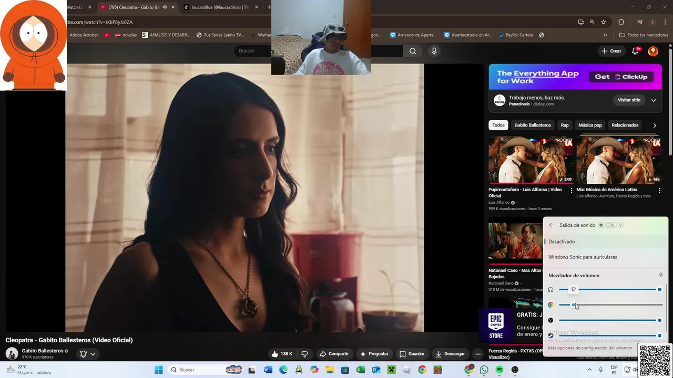Click the install app icon in address bar
This screenshot has height=378, width=673.
(580, 22)
